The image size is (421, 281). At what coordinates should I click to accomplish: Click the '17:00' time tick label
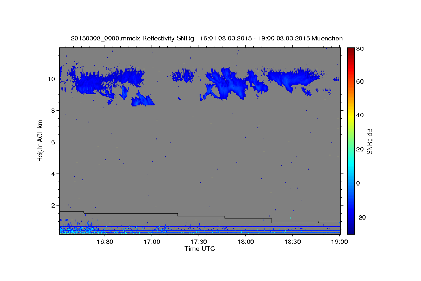[152, 242]
